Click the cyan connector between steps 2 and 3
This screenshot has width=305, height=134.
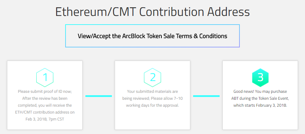click(x=206, y=96)
